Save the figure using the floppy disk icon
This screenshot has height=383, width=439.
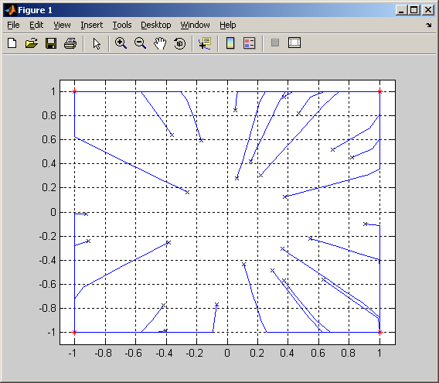[51, 43]
